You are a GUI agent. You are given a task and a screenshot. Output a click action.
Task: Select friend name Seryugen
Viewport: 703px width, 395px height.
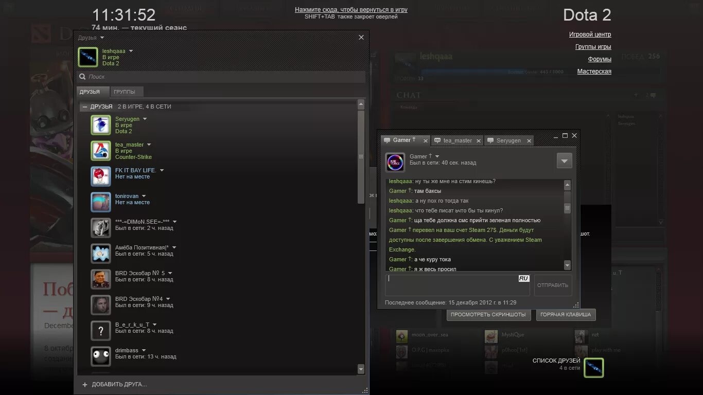tap(127, 119)
